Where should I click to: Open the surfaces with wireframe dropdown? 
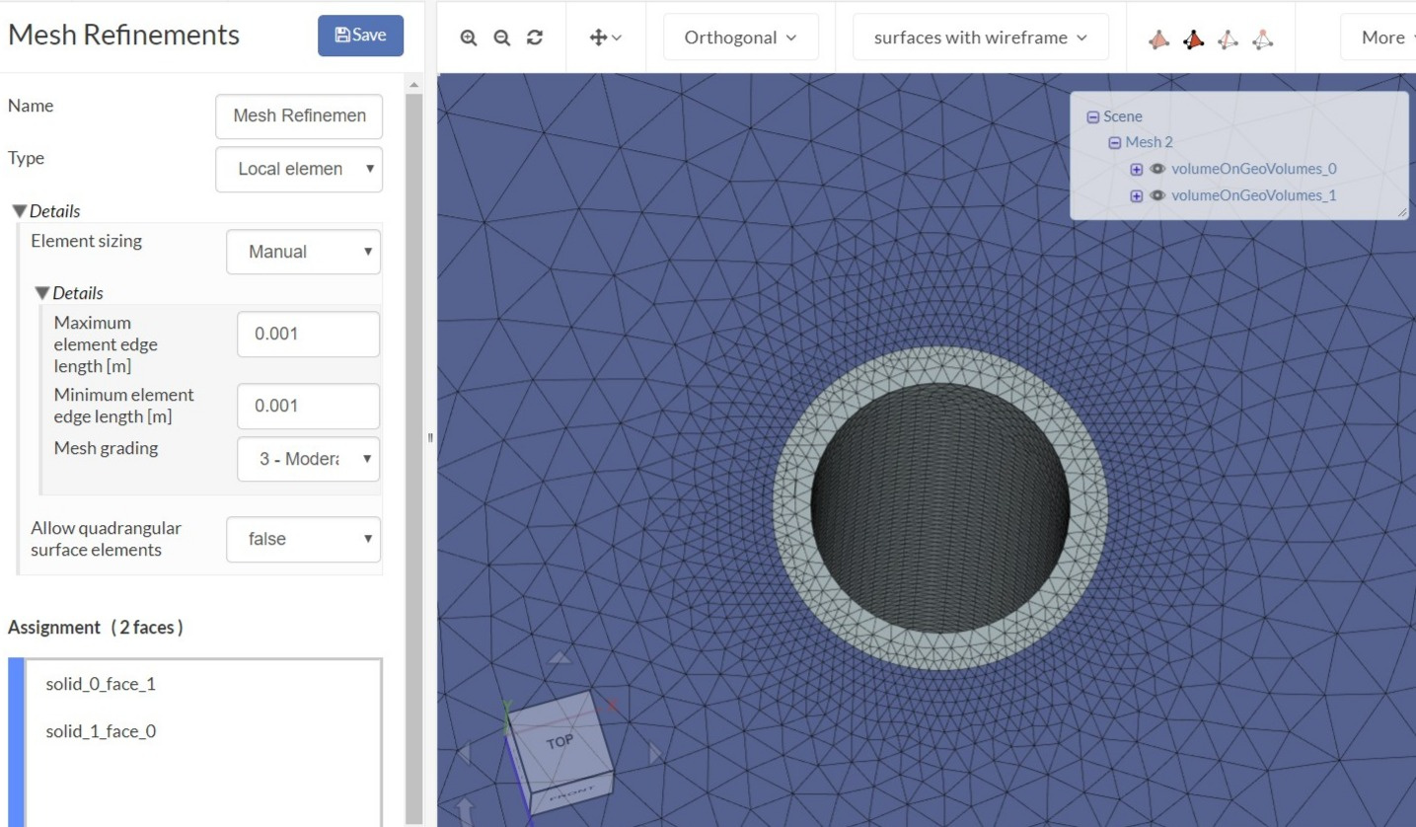pyautogui.click(x=979, y=37)
